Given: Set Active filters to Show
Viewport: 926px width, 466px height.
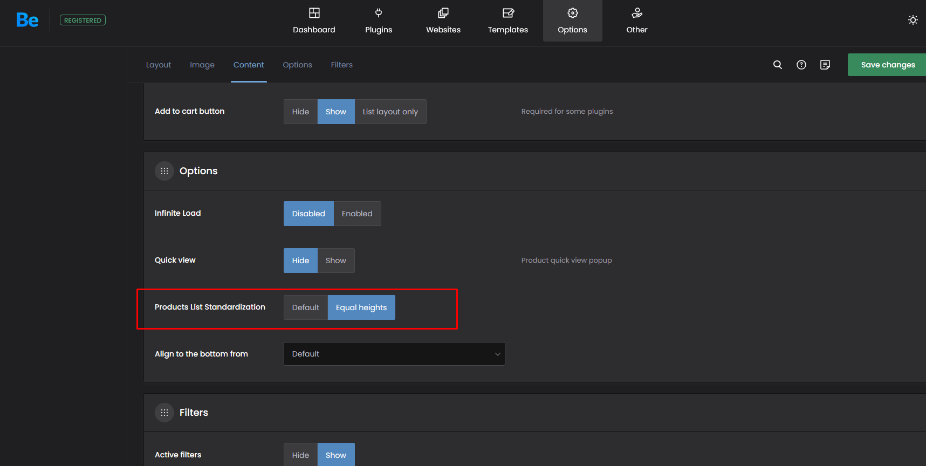Looking at the screenshot, I should point(336,455).
